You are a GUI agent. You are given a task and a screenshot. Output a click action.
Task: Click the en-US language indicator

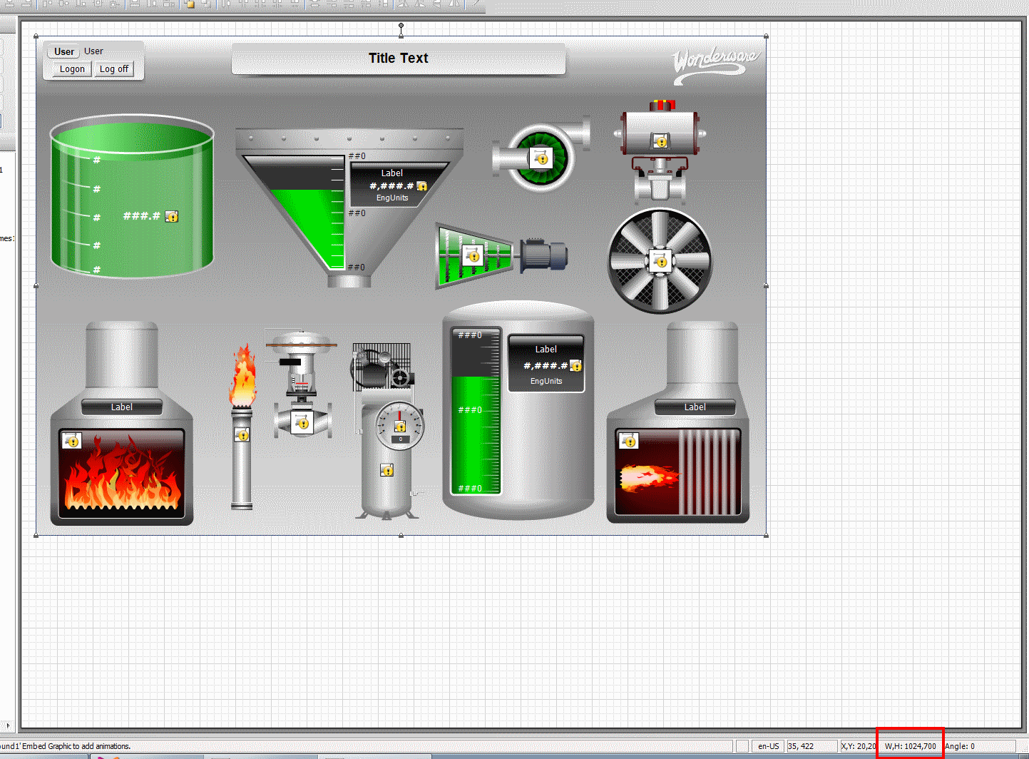[x=768, y=746]
